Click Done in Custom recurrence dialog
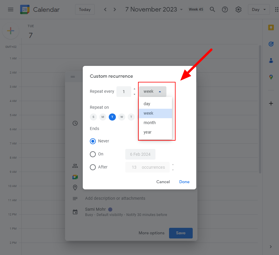The width and height of the screenshot is (279, 255). (184, 182)
